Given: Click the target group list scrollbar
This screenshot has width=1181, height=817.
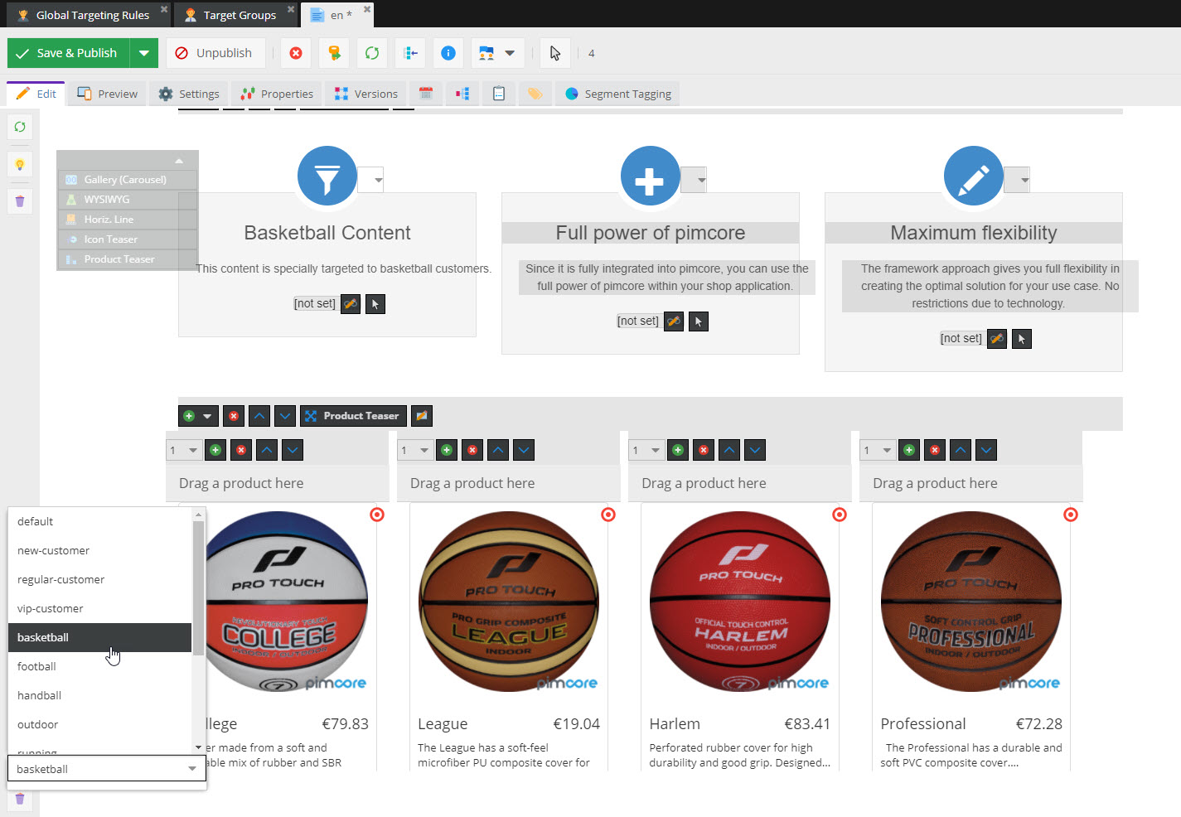Looking at the screenshot, I should [x=198, y=588].
